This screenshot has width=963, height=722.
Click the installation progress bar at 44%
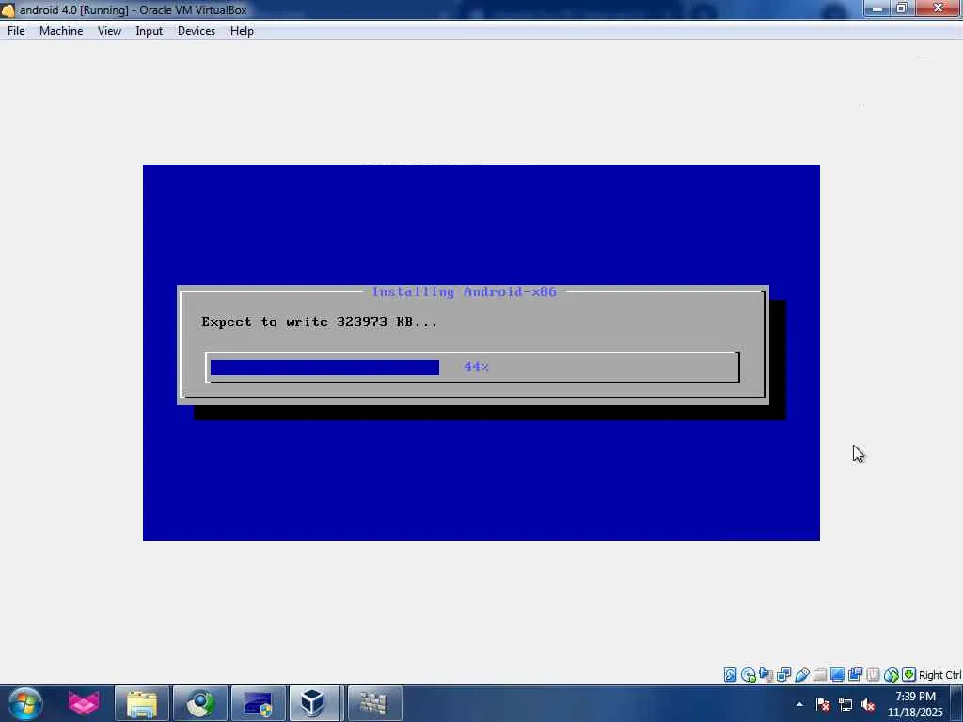point(472,368)
